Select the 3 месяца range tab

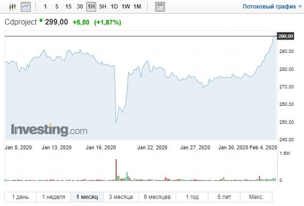(121, 197)
